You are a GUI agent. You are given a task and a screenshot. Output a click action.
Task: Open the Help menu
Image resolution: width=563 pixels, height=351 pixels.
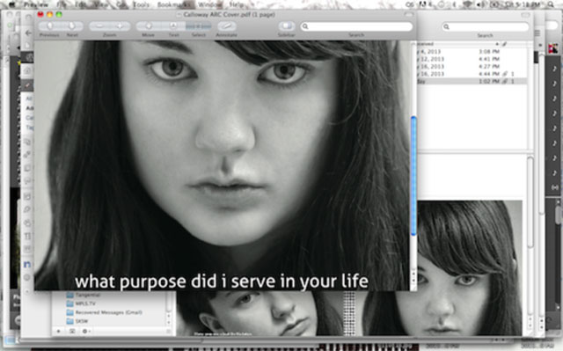click(x=237, y=4)
